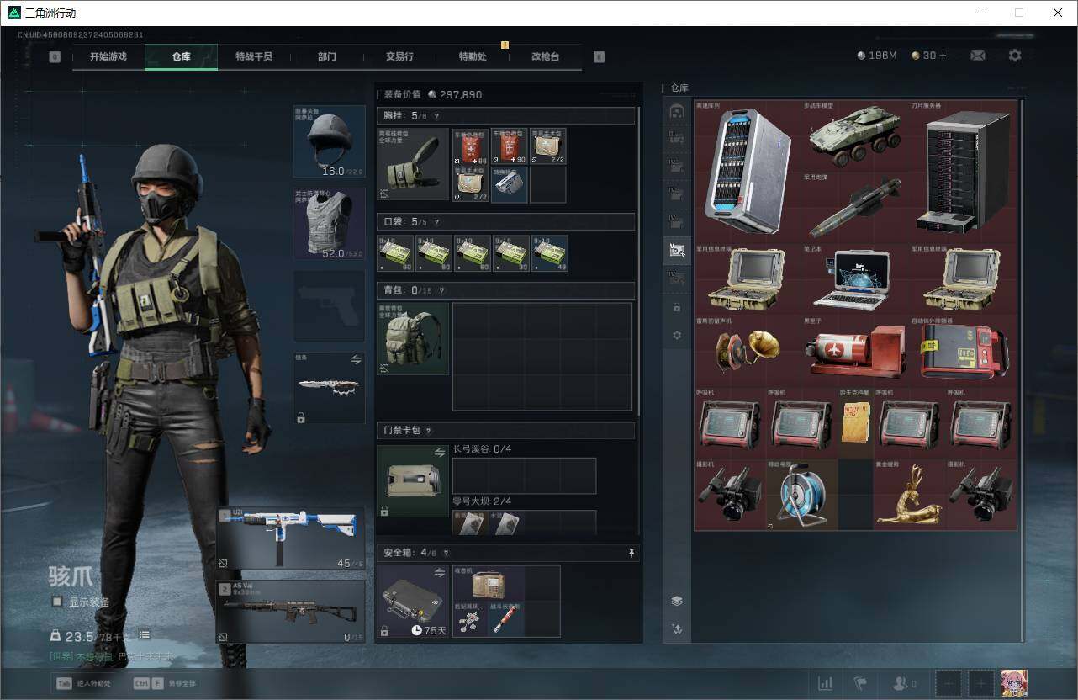Select the 笔记本 laptop item

tap(855, 278)
